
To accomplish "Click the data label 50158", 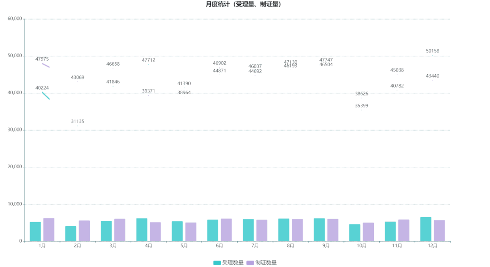I will (432, 51).
